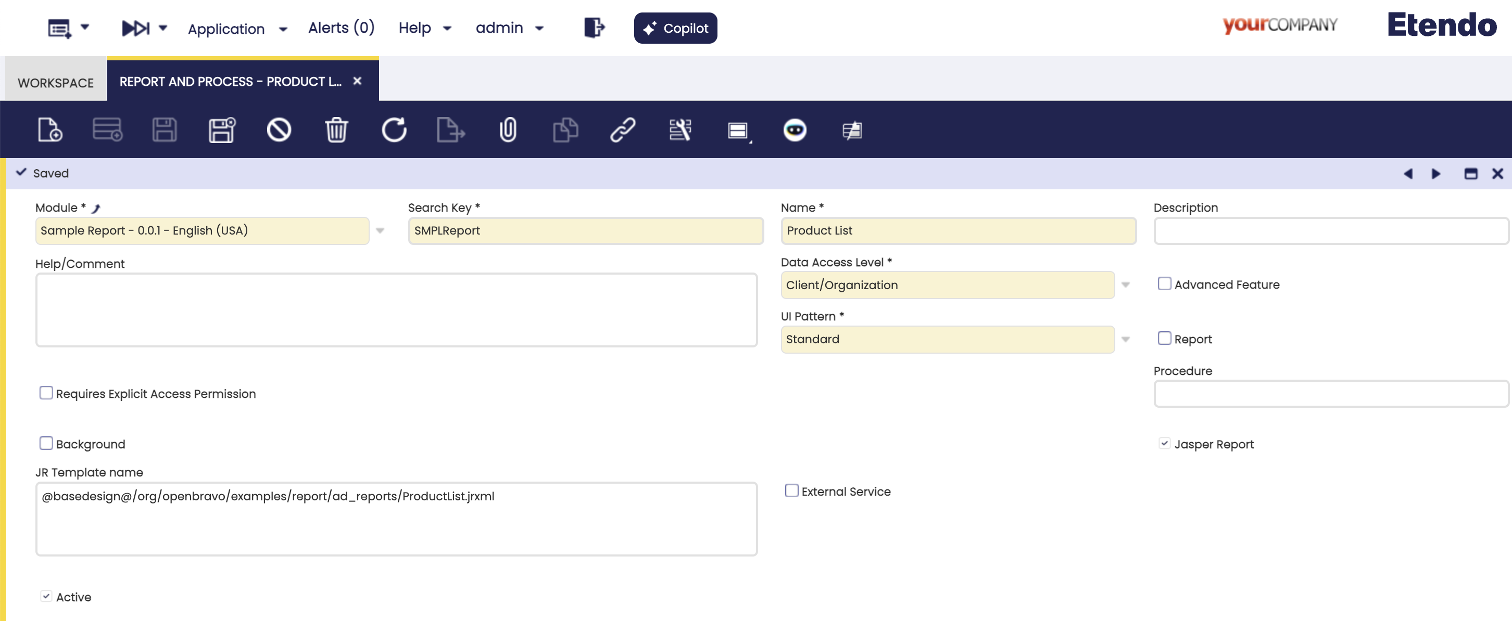Click the Copilot button
The image size is (1512, 621).
coord(675,28)
